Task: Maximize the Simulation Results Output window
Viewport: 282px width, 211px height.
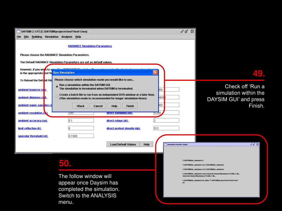Action: pos(254,145)
